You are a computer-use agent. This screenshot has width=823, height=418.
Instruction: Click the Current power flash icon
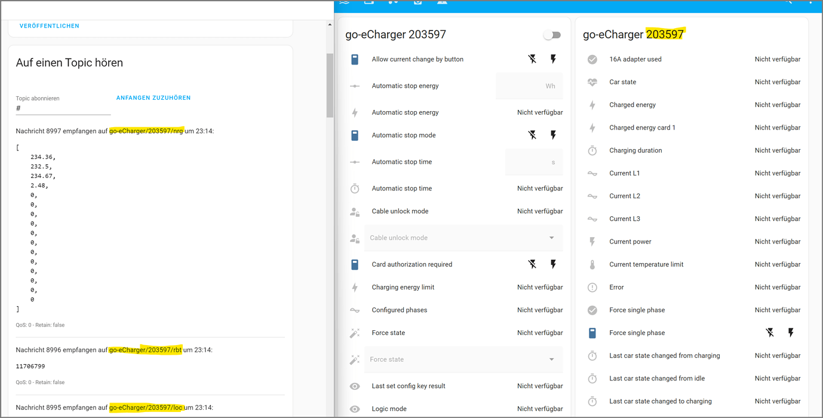[592, 241]
